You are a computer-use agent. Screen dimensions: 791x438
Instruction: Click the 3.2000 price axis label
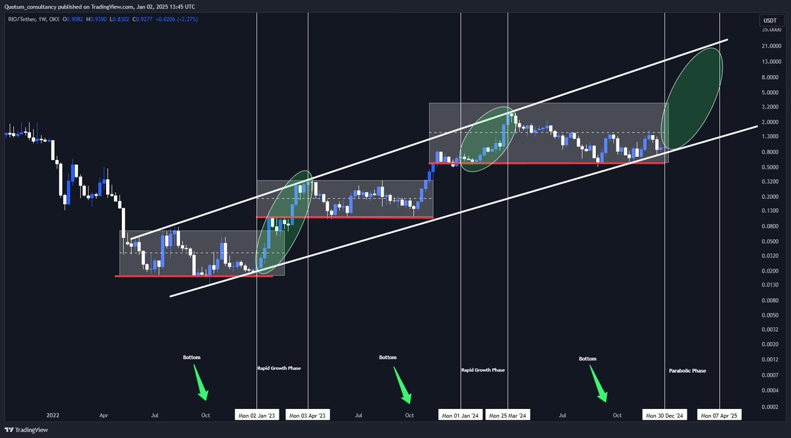[x=771, y=107]
